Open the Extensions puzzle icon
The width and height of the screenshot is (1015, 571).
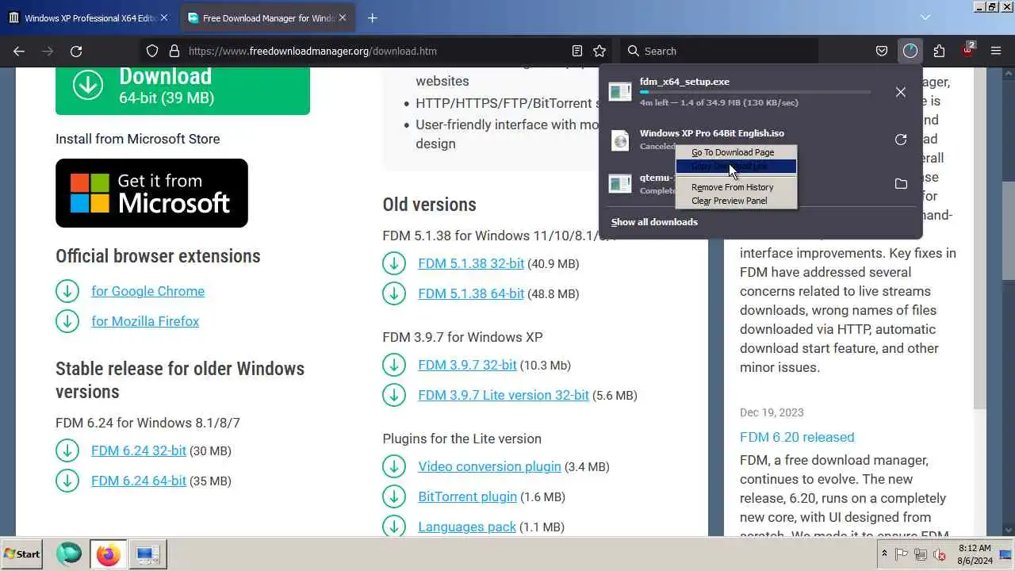pos(939,51)
